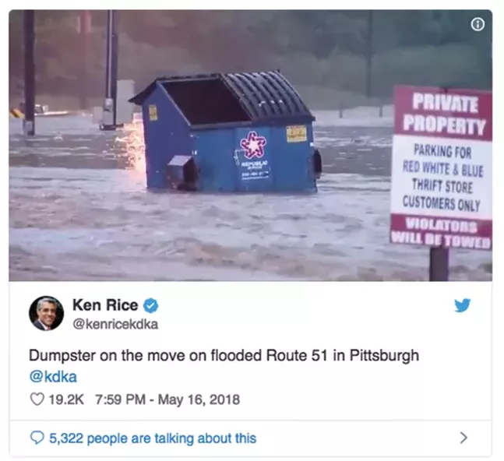Click the Private Property sign in the image
Screen dimensions: 504x461
[442, 167]
